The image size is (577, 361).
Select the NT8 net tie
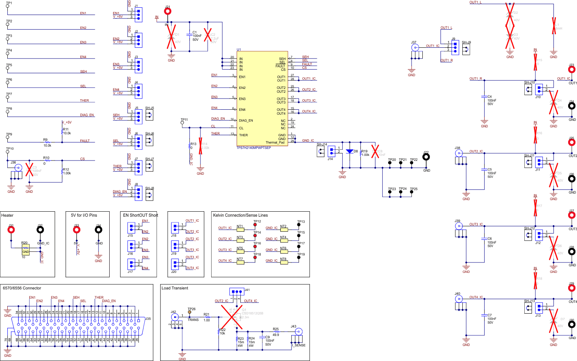click(x=284, y=262)
